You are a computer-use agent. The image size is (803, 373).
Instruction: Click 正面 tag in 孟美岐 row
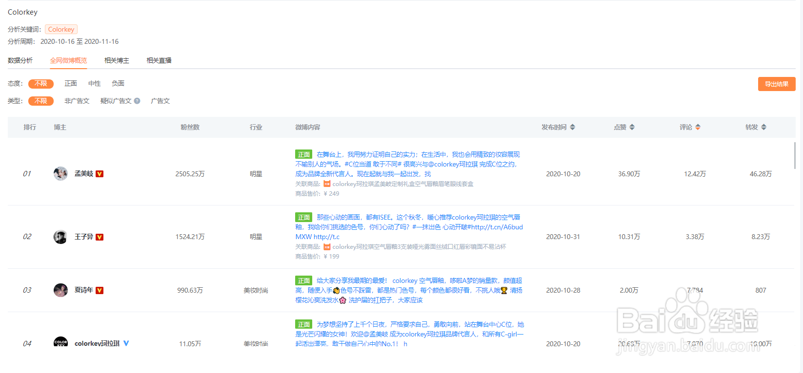pos(304,154)
